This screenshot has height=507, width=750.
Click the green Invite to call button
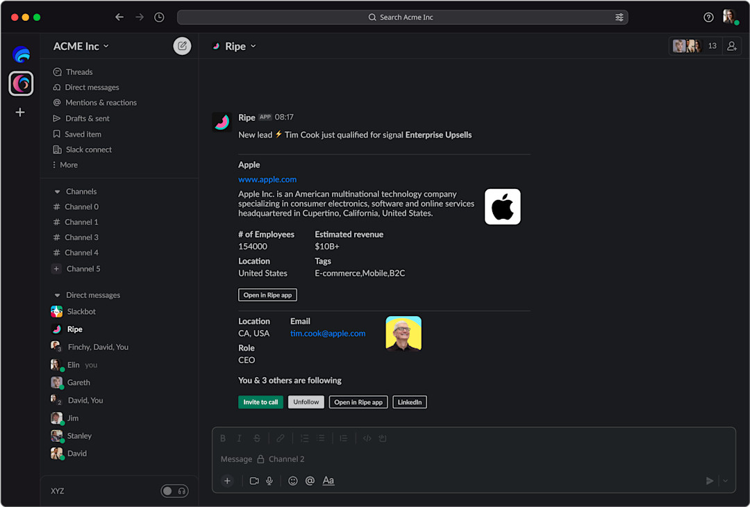260,402
